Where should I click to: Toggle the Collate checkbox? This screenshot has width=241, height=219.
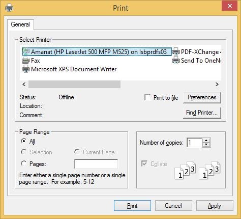(x=144, y=163)
